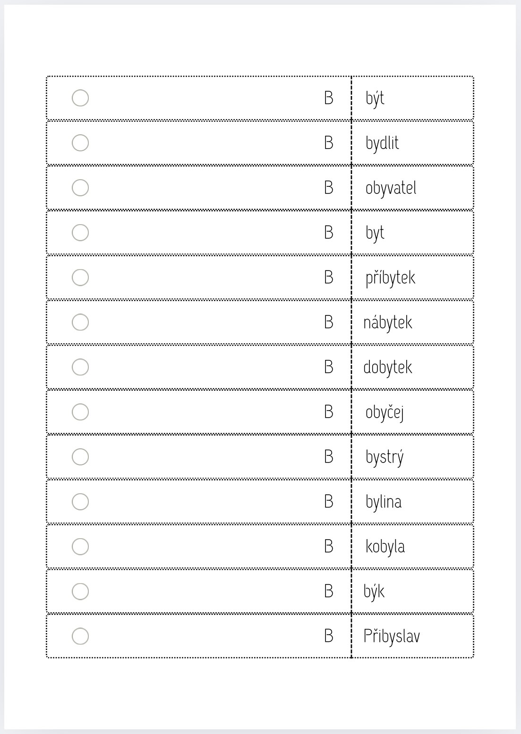Image resolution: width=521 pixels, height=734 pixels.
Task: Select the circle in the Přibyslav row
Action: click(80, 636)
